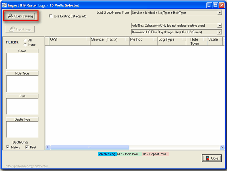Click the Close button at bottom right

coord(212,158)
